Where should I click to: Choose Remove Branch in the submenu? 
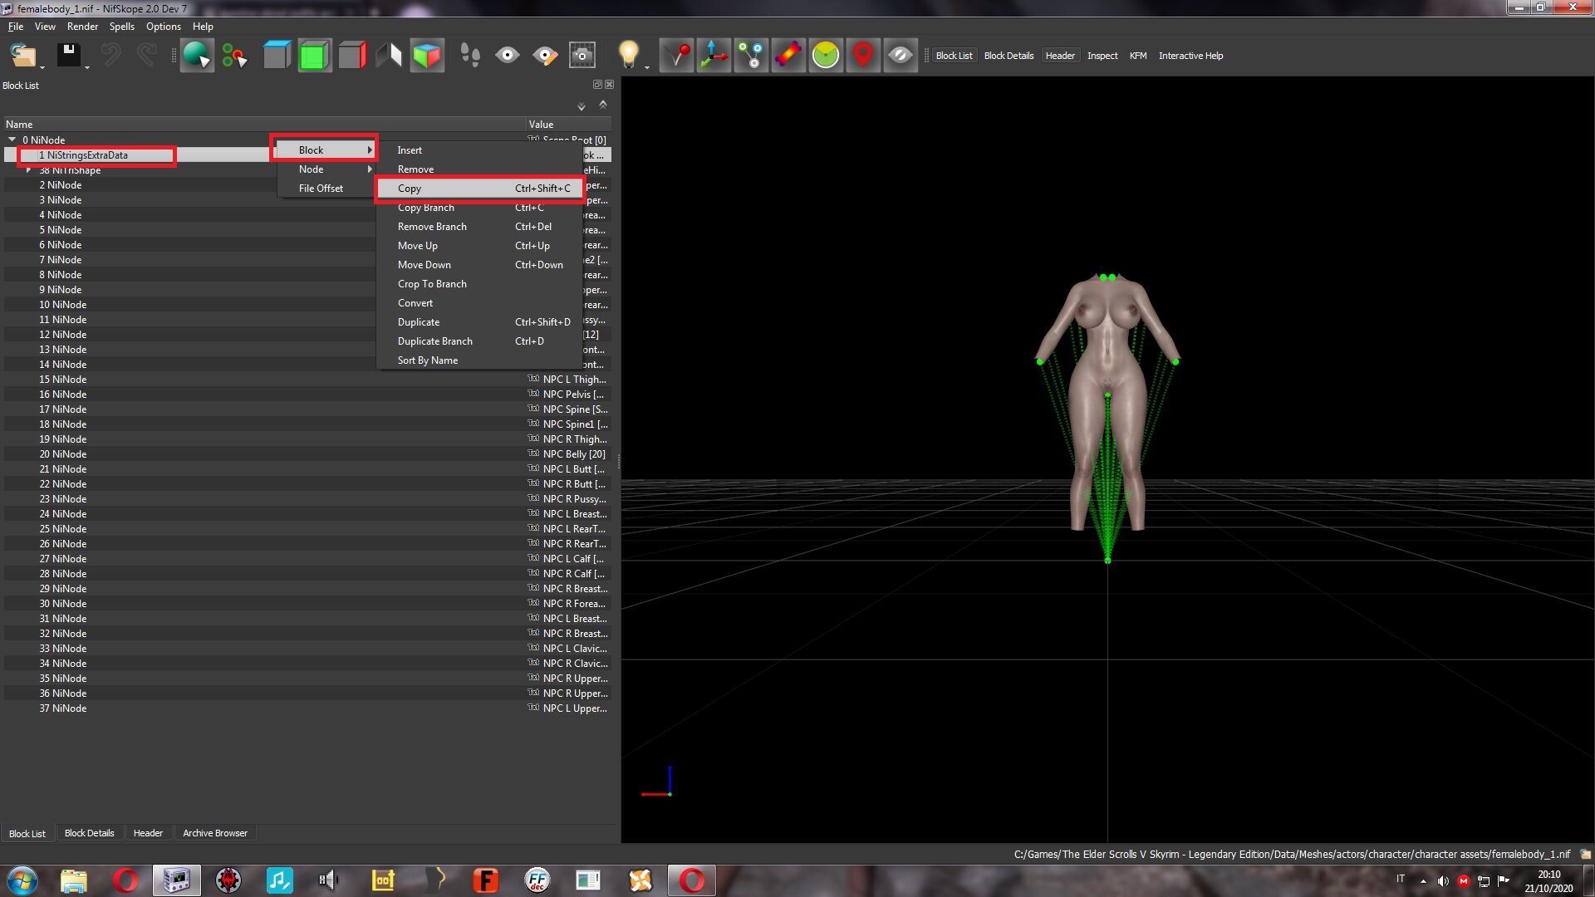[x=479, y=227]
